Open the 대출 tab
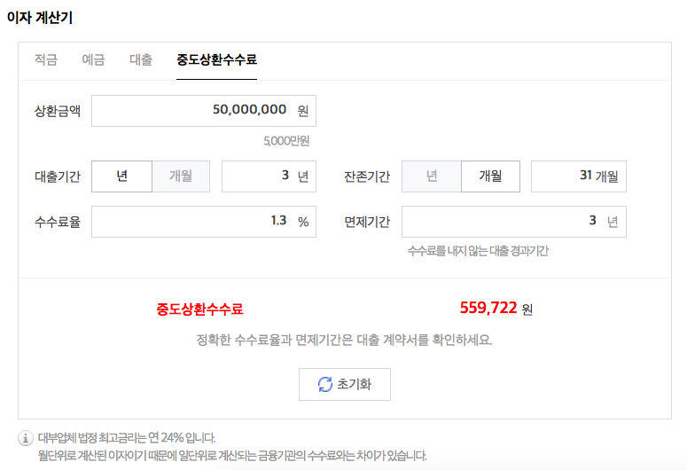 click(141, 59)
